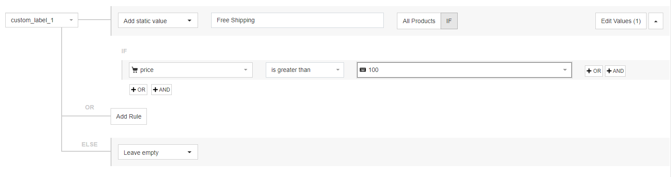Click the arrow on the custom_label_1 selector
This screenshot has height=177, width=671.
pos(71,20)
